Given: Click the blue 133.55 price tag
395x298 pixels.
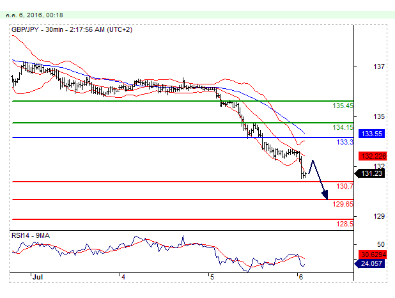Looking at the screenshot, I should (372, 134).
